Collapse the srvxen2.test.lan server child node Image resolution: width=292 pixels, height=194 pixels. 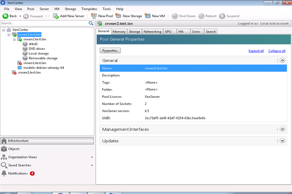pos(14,40)
